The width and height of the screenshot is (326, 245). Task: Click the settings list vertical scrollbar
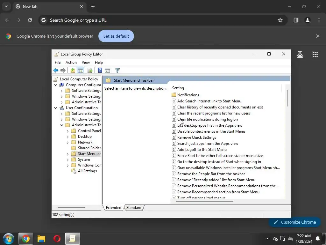coord(288,98)
